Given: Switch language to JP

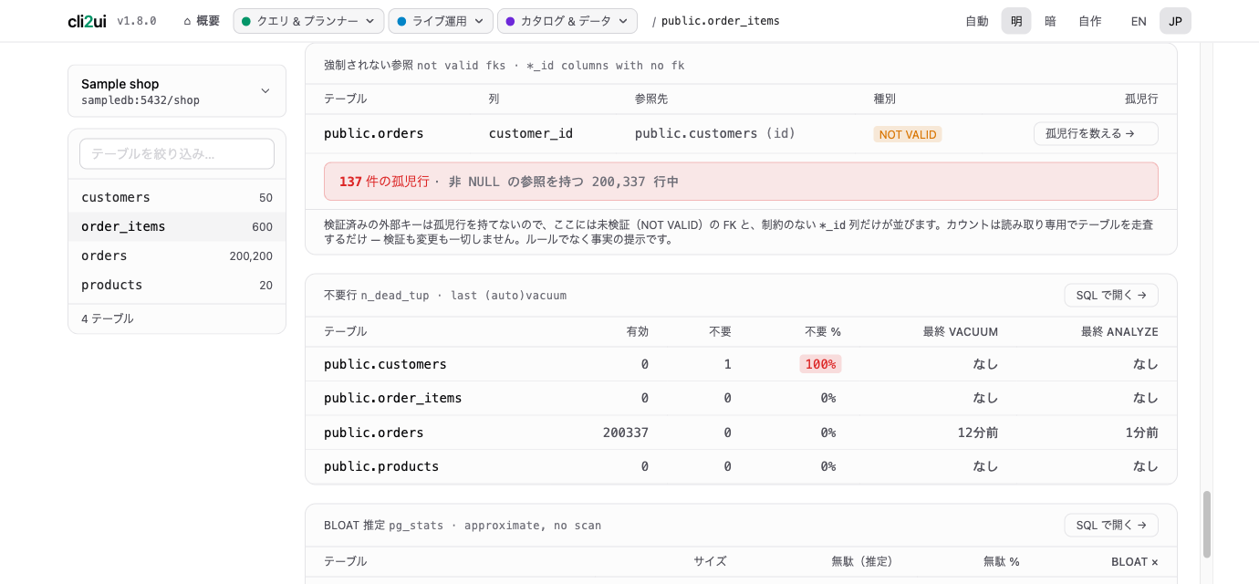Looking at the screenshot, I should tap(1175, 21).
